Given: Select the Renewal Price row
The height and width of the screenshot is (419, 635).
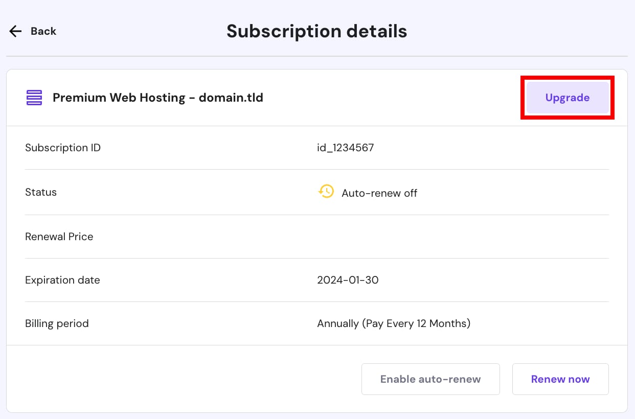Looking at the screenshot, I should (59, 236).
